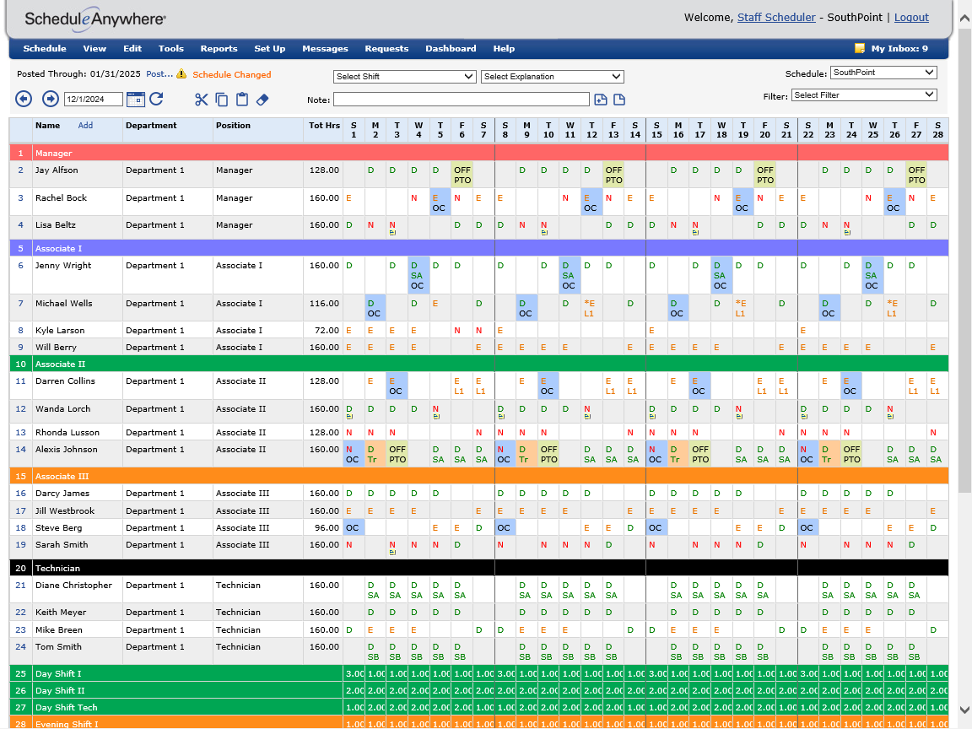Select the scissors cut tool
Screen dimensions: 972x729
click(x=201, y=100)
